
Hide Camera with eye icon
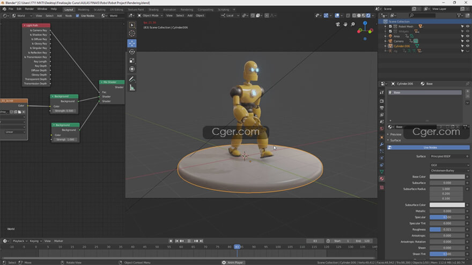coord(468,41)
